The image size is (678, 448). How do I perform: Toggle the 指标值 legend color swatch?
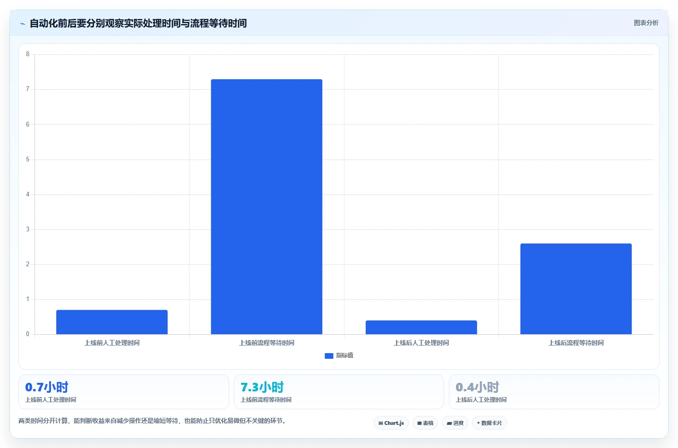point(329,355)
